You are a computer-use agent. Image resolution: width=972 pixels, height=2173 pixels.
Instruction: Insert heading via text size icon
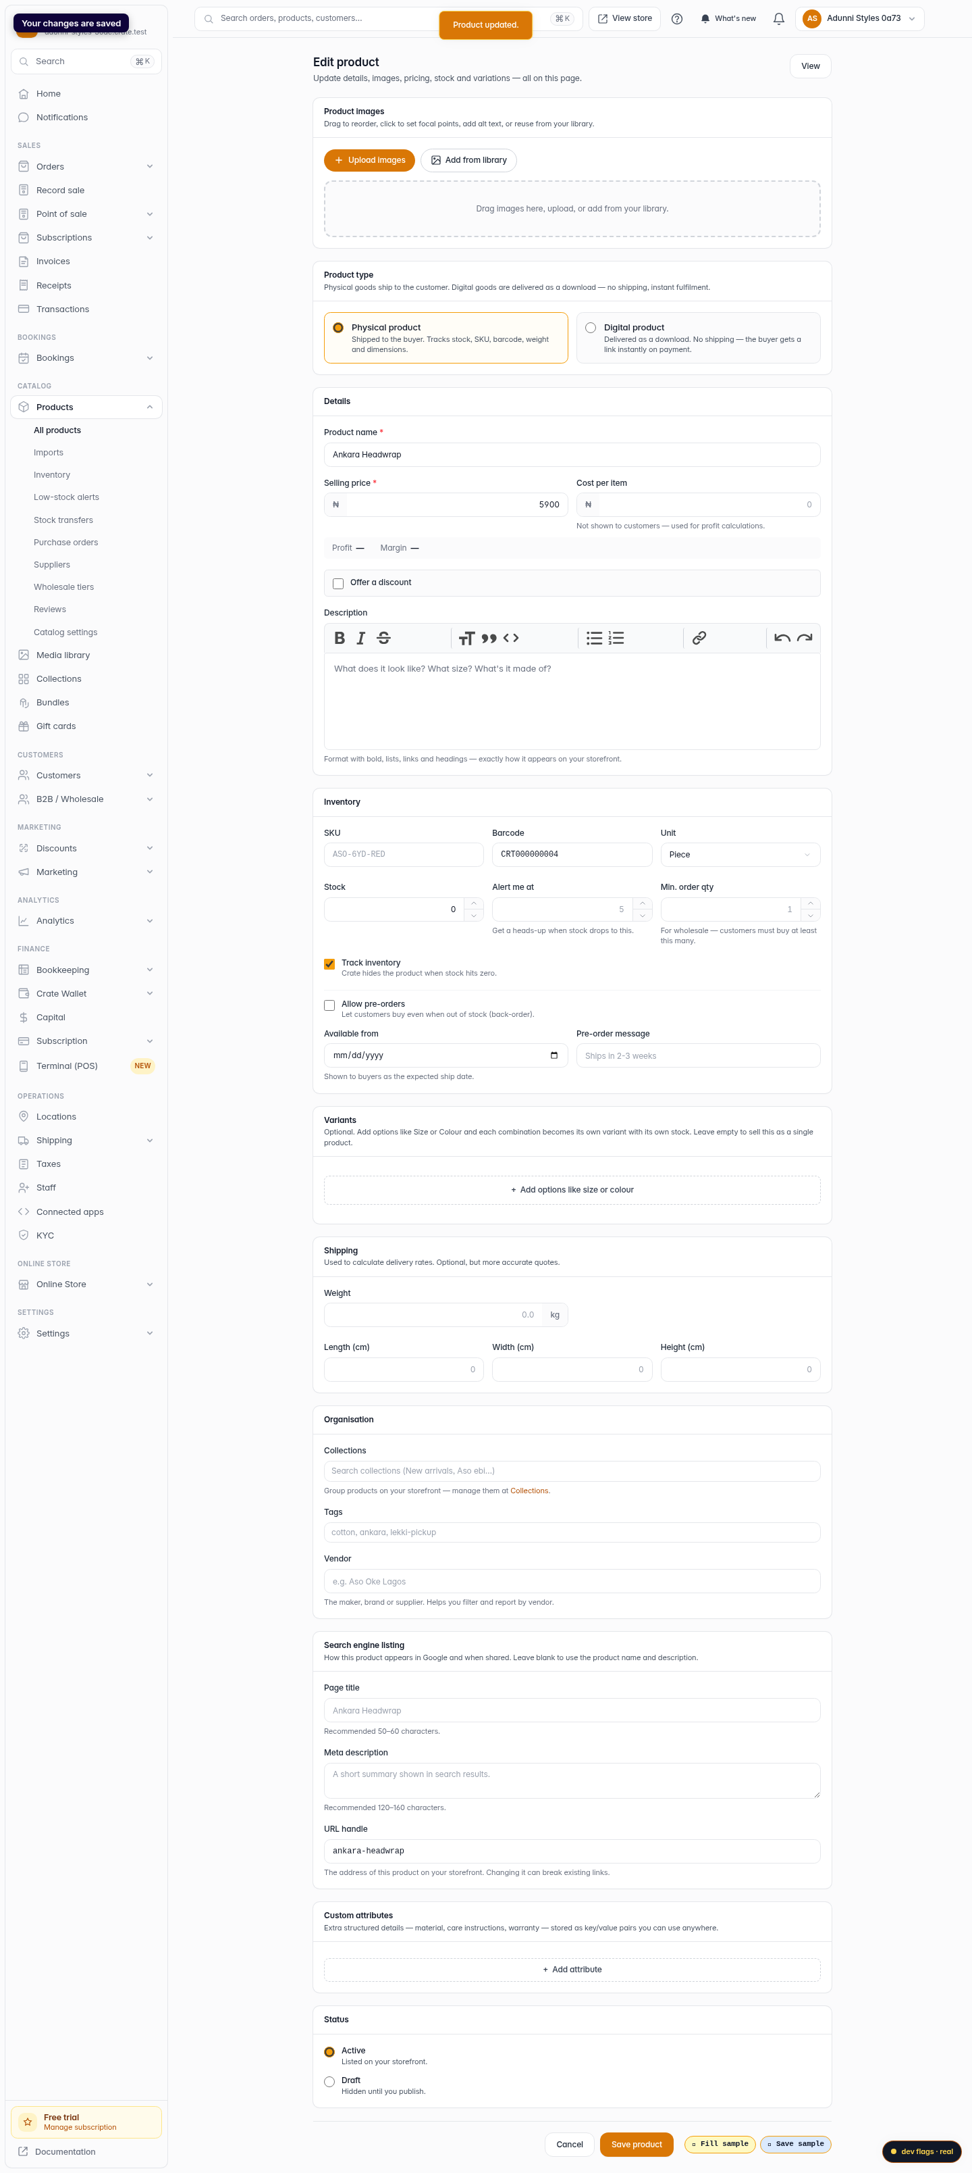pyautogui.click(x=466, y=638)
